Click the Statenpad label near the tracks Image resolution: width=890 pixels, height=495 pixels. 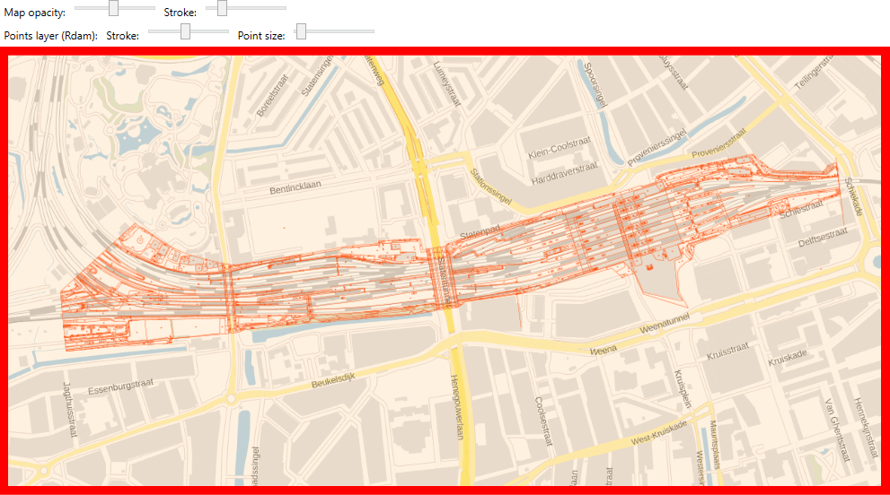tap(480, 231)
